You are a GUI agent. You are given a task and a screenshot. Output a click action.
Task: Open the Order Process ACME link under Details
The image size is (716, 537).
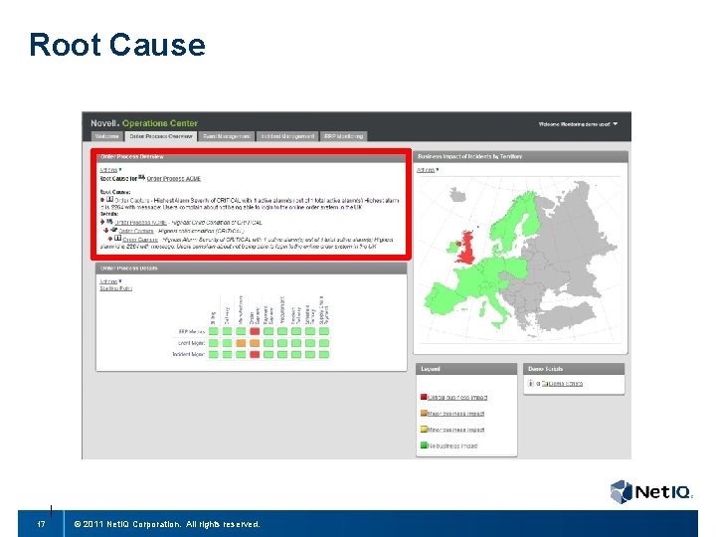click(x=140, y=223)
